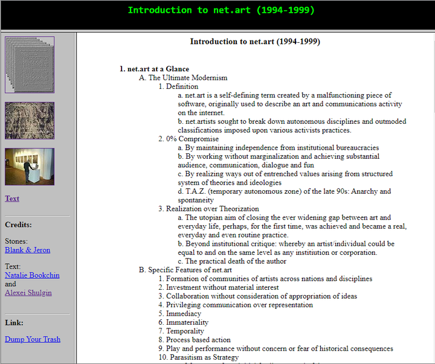Open the engraved stone tablets thumbnail

pos(30,65)
